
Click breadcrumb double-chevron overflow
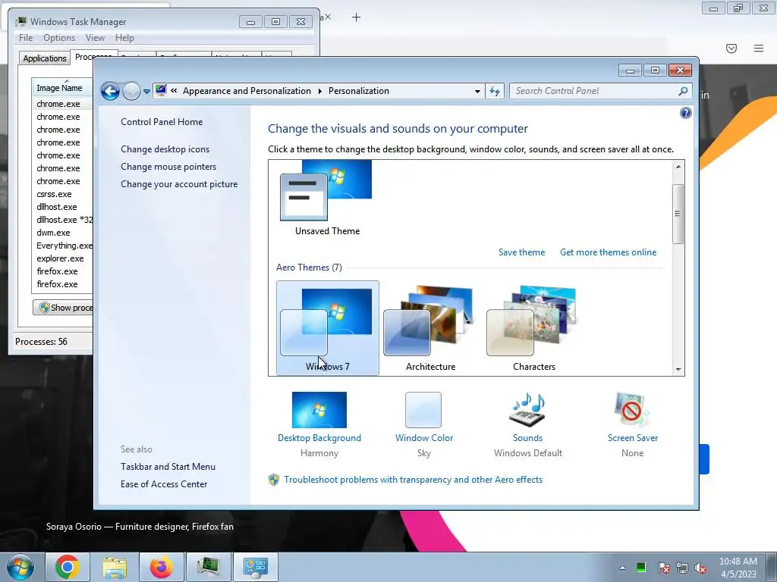pyautogui.click(x=174, y=91)
